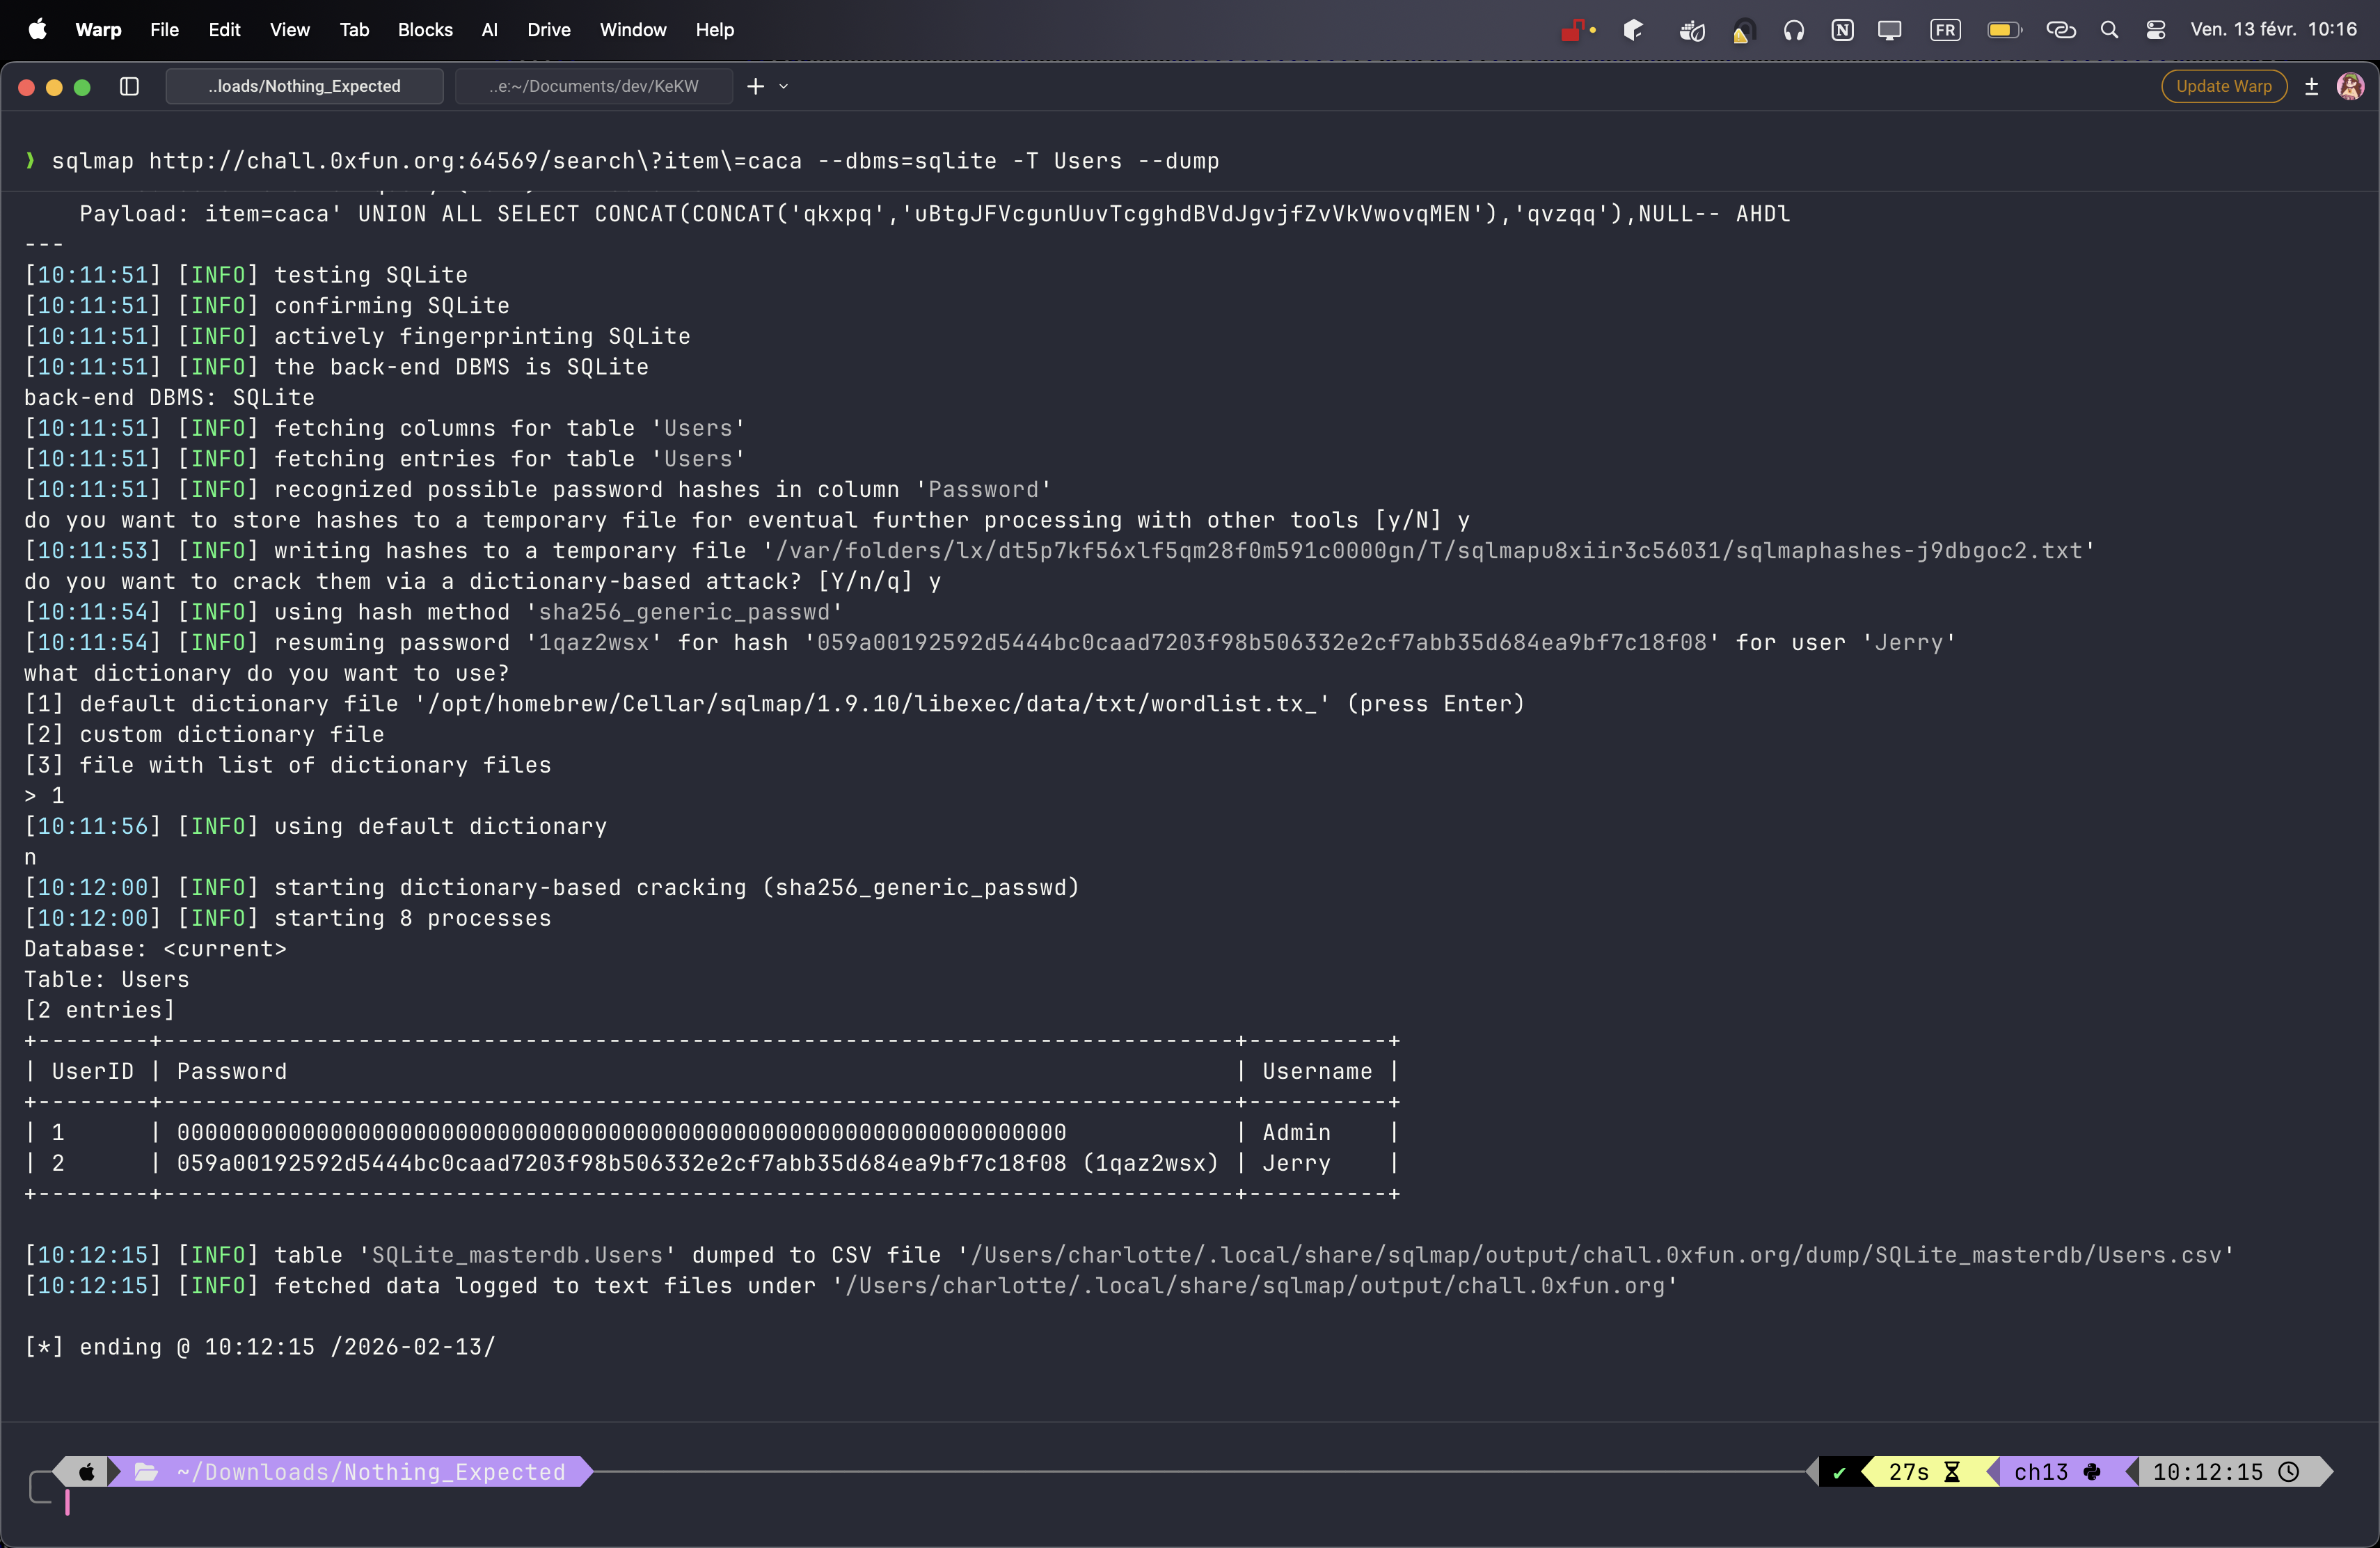Open the Blocks menu

tap(425, 30)
